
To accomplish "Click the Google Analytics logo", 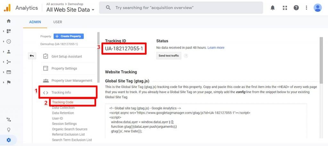I will point(7,8).
